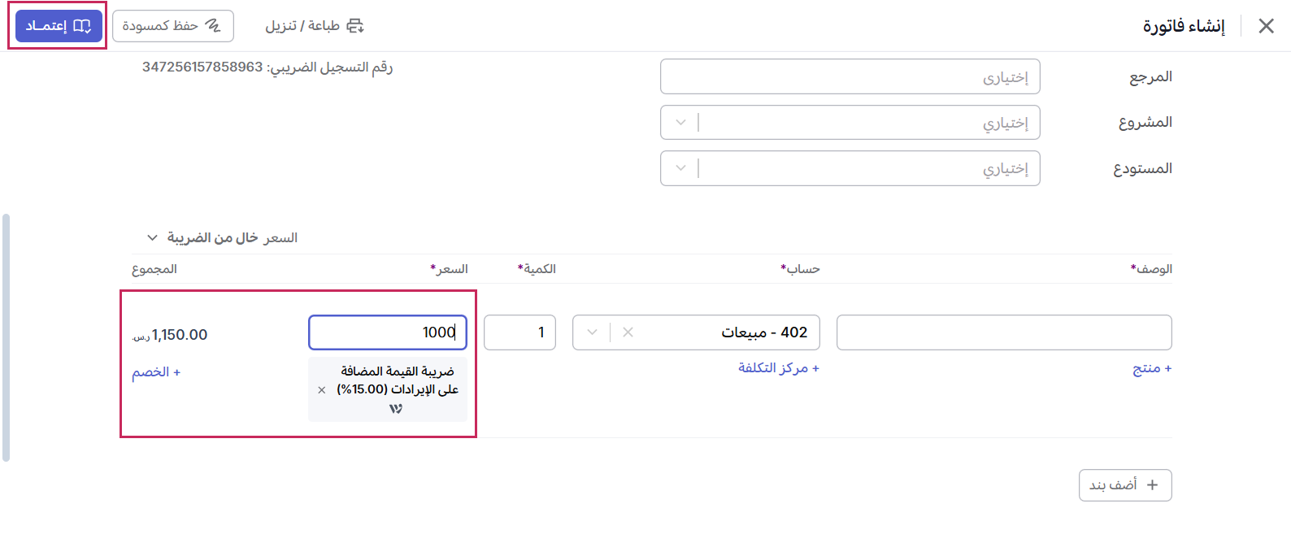Click the + مركز التكلفة cost center link

click(x=779, y=368)
